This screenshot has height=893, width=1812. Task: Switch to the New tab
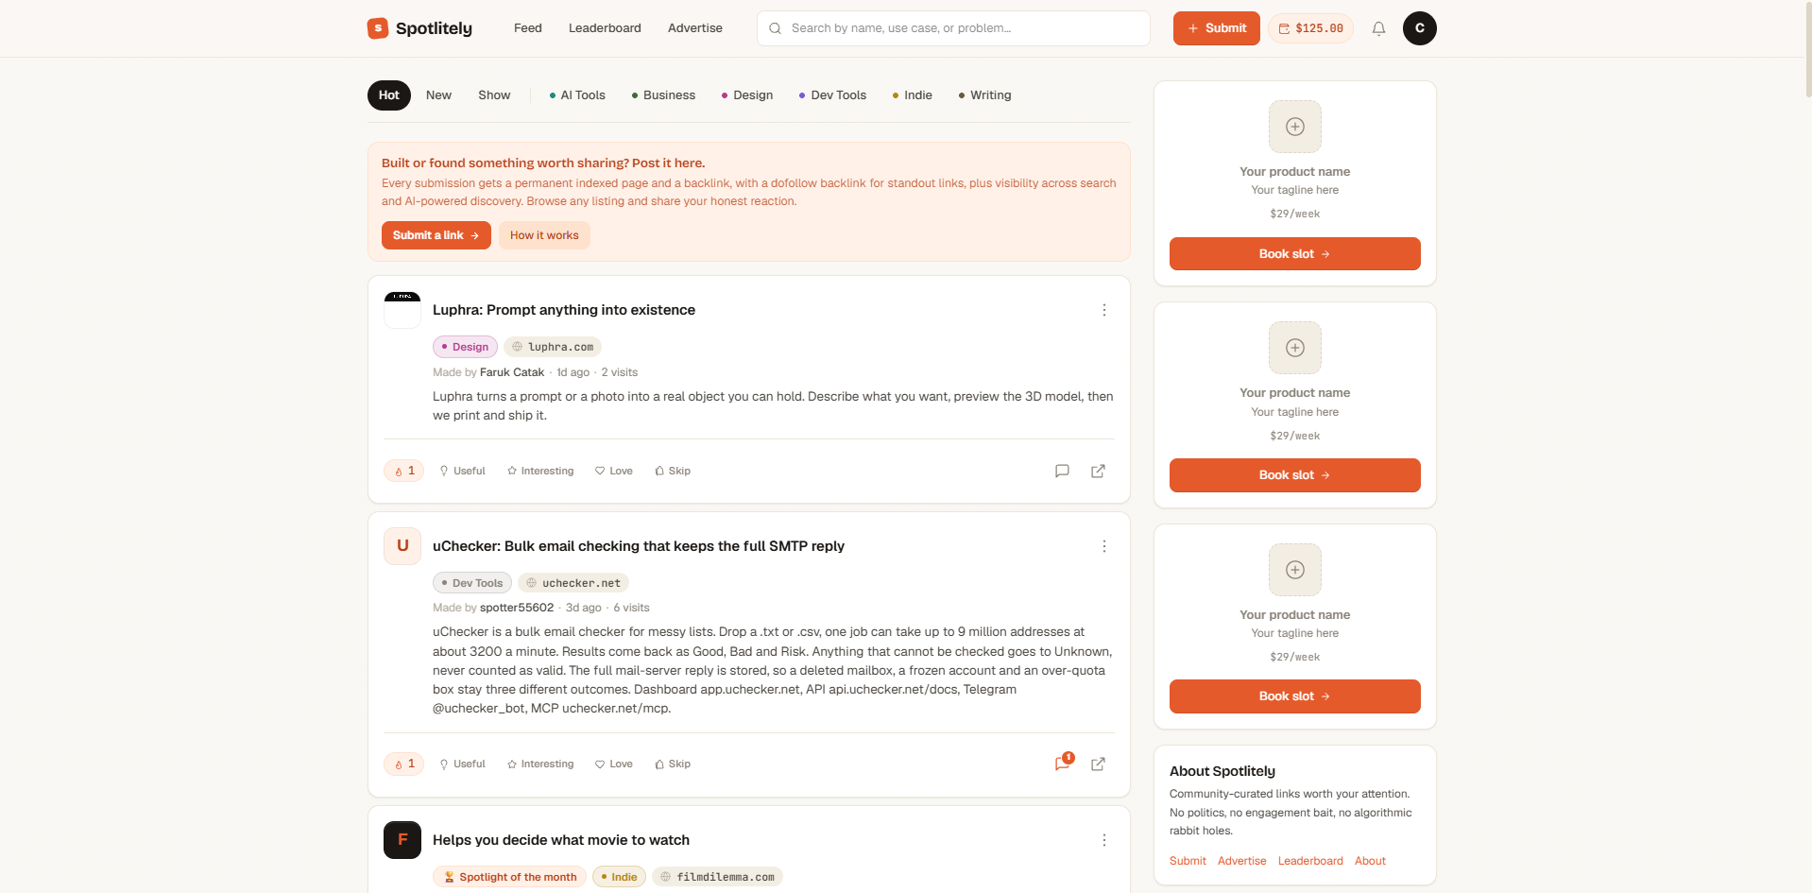tap(438, 95)
